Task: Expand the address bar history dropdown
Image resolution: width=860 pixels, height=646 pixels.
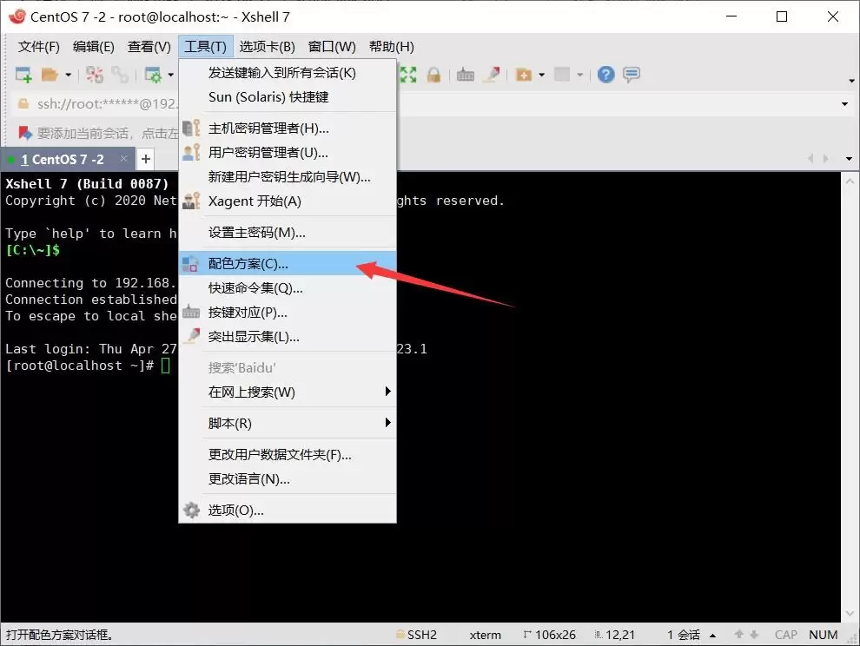Action: tap(844, 103)
